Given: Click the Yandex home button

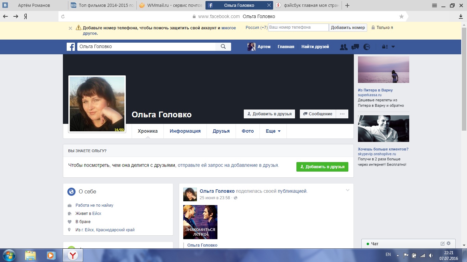Looking at the screenshot, I should click(26, 16).
